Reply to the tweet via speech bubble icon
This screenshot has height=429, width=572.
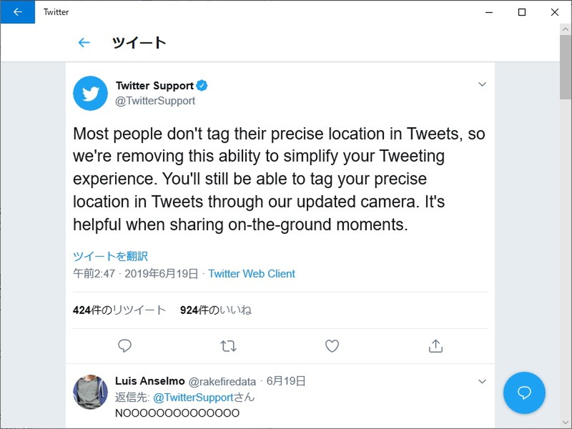pos(125,346)
